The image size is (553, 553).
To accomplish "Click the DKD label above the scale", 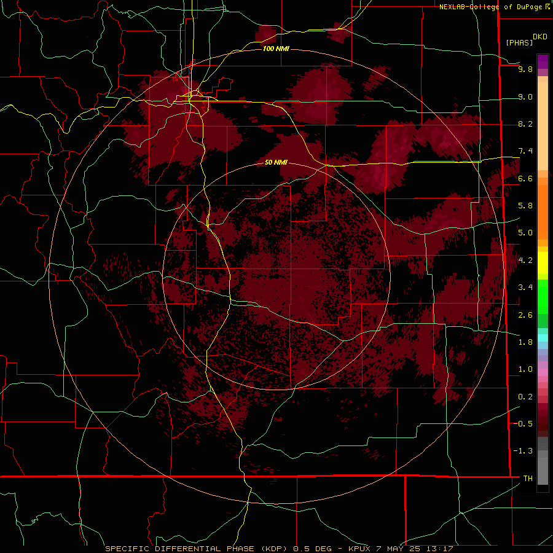I will tap(540, 37).
